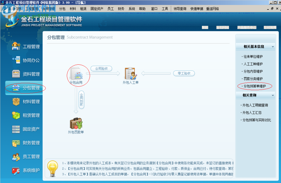This screenshot has width=281, height=183.
Task: Open the 租赁 menu
Action: [x=83, y=9]
